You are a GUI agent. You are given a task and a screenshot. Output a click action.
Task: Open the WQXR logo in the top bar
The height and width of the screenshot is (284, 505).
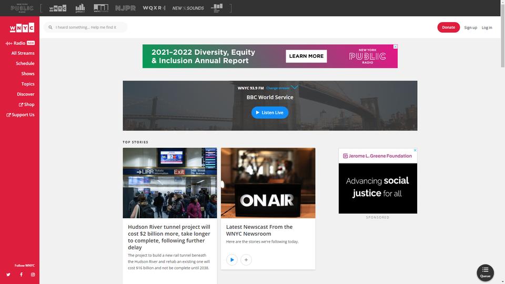pyautogui.click(x=154, y=8)
